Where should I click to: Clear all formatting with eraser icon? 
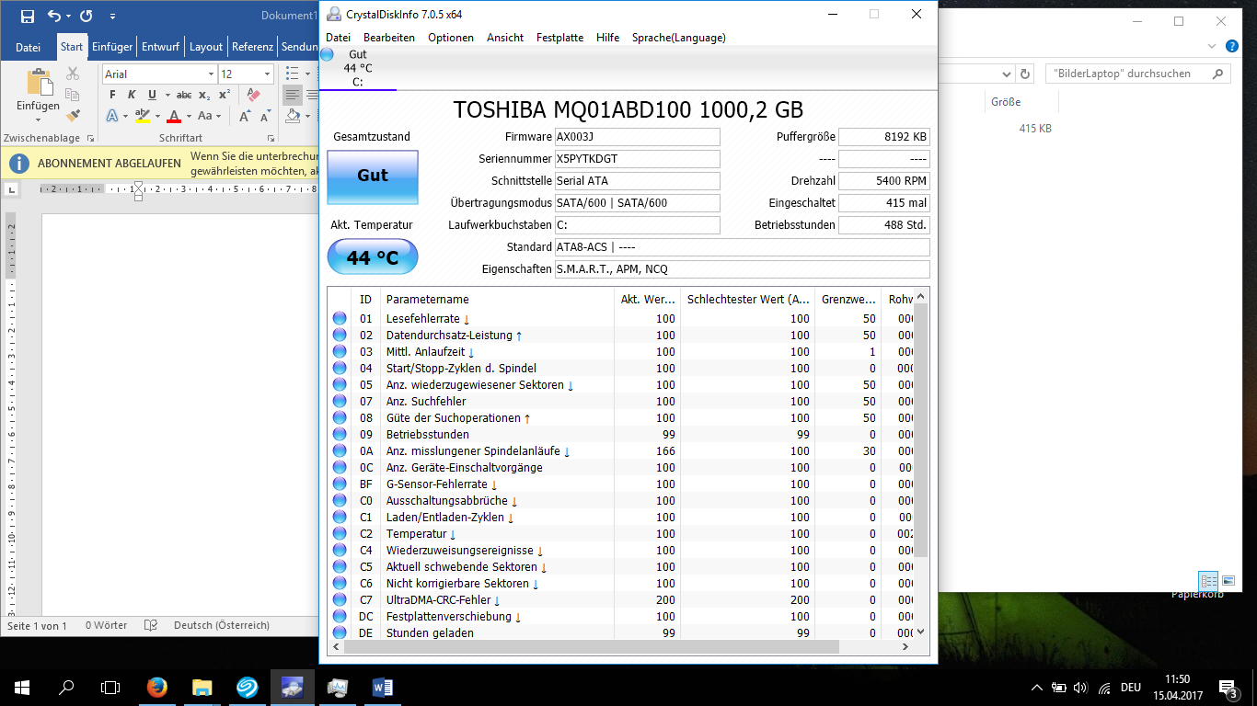click(x=254, y=95)
